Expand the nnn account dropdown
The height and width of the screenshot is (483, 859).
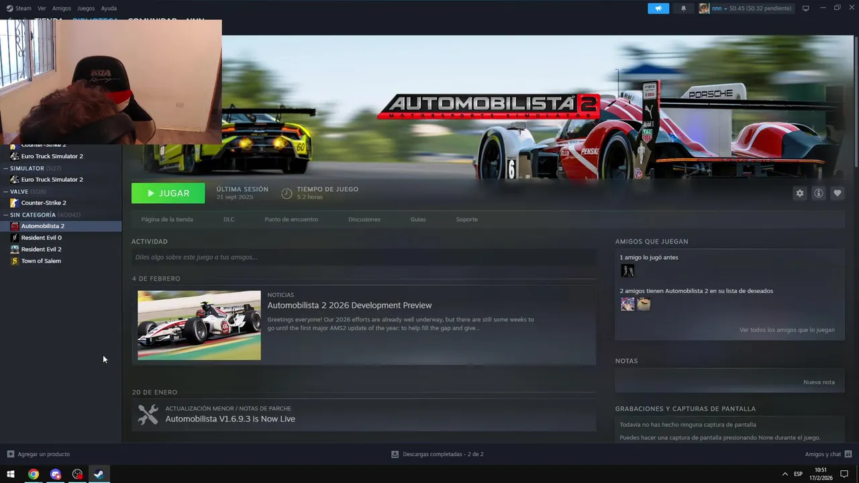point(725,9)
